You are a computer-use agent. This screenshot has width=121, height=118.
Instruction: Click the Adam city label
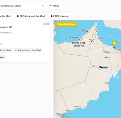point(107,57)
